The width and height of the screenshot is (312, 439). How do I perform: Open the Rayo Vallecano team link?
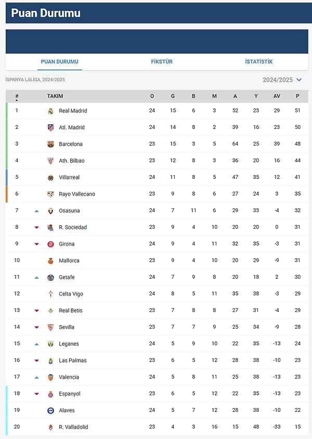click(77, 194)
